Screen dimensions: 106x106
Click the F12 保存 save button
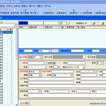[25, 103]
